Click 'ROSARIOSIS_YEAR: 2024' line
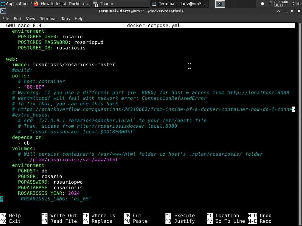Screen dimensions: 302x226 (49, 193)
